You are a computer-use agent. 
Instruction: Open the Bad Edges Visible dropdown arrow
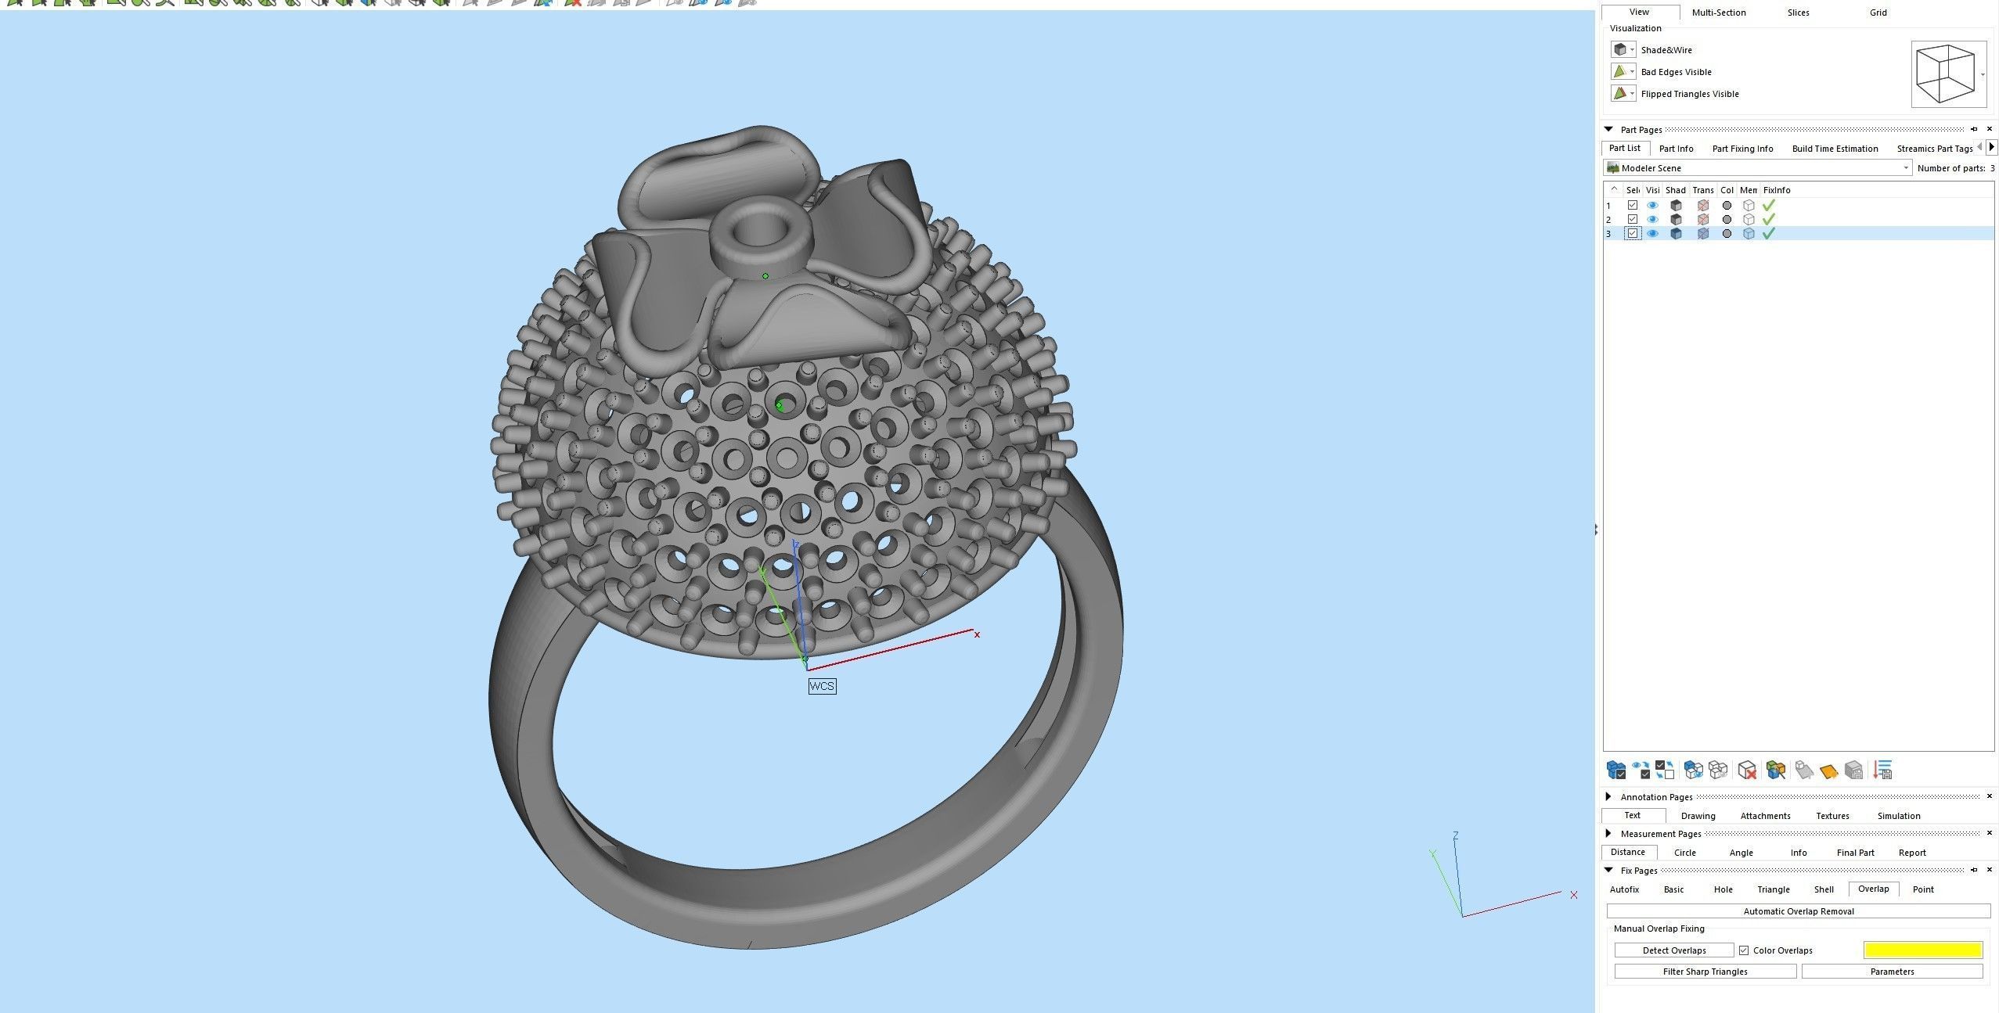point(1632,71)
